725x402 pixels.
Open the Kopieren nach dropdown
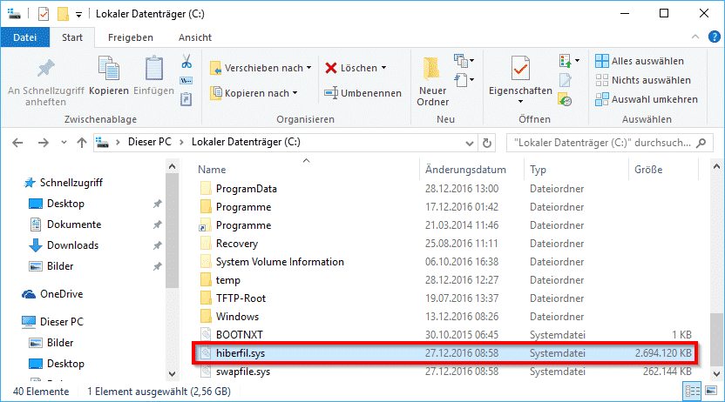click(295, 93)
